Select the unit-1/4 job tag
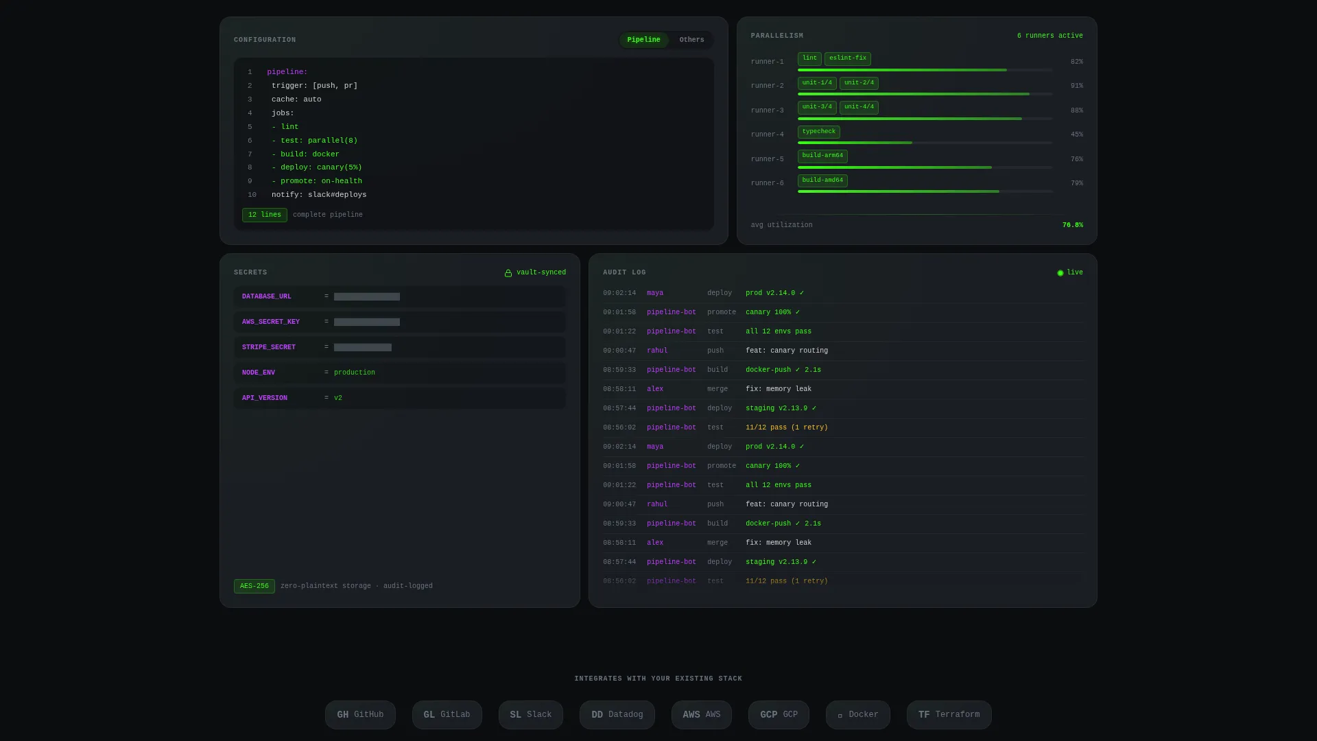The height and width of the screenshot is (741, 1317). point(817,83)
